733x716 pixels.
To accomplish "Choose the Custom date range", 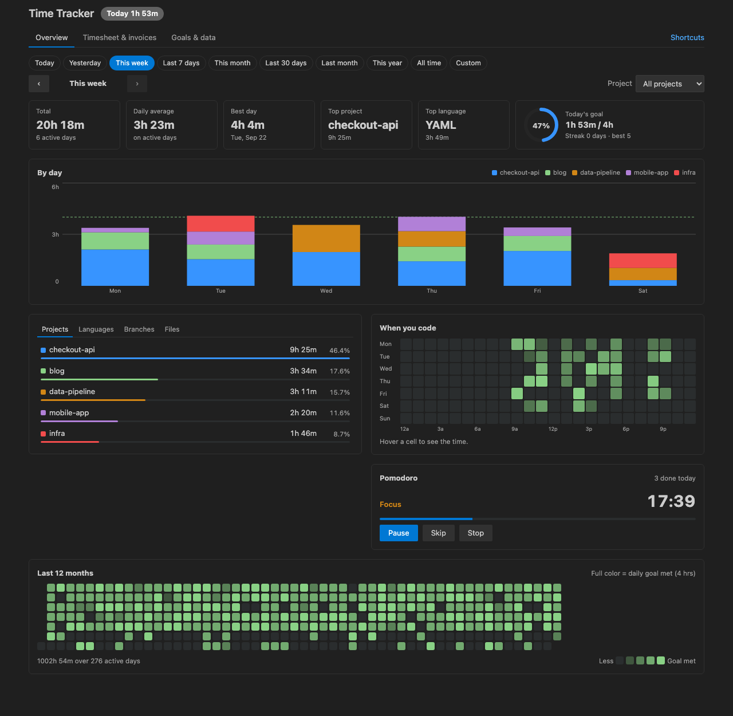I will tap(468, 63).
